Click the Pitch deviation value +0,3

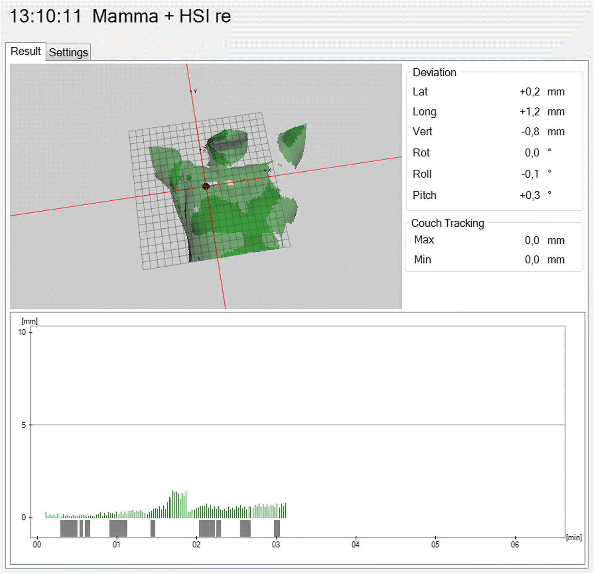pyautogui.click(x=529, y=195)
